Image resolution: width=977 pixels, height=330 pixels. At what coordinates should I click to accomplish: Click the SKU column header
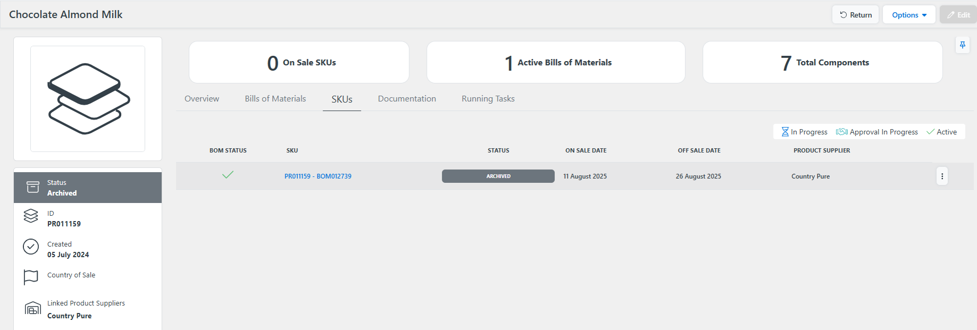point(292,150)
